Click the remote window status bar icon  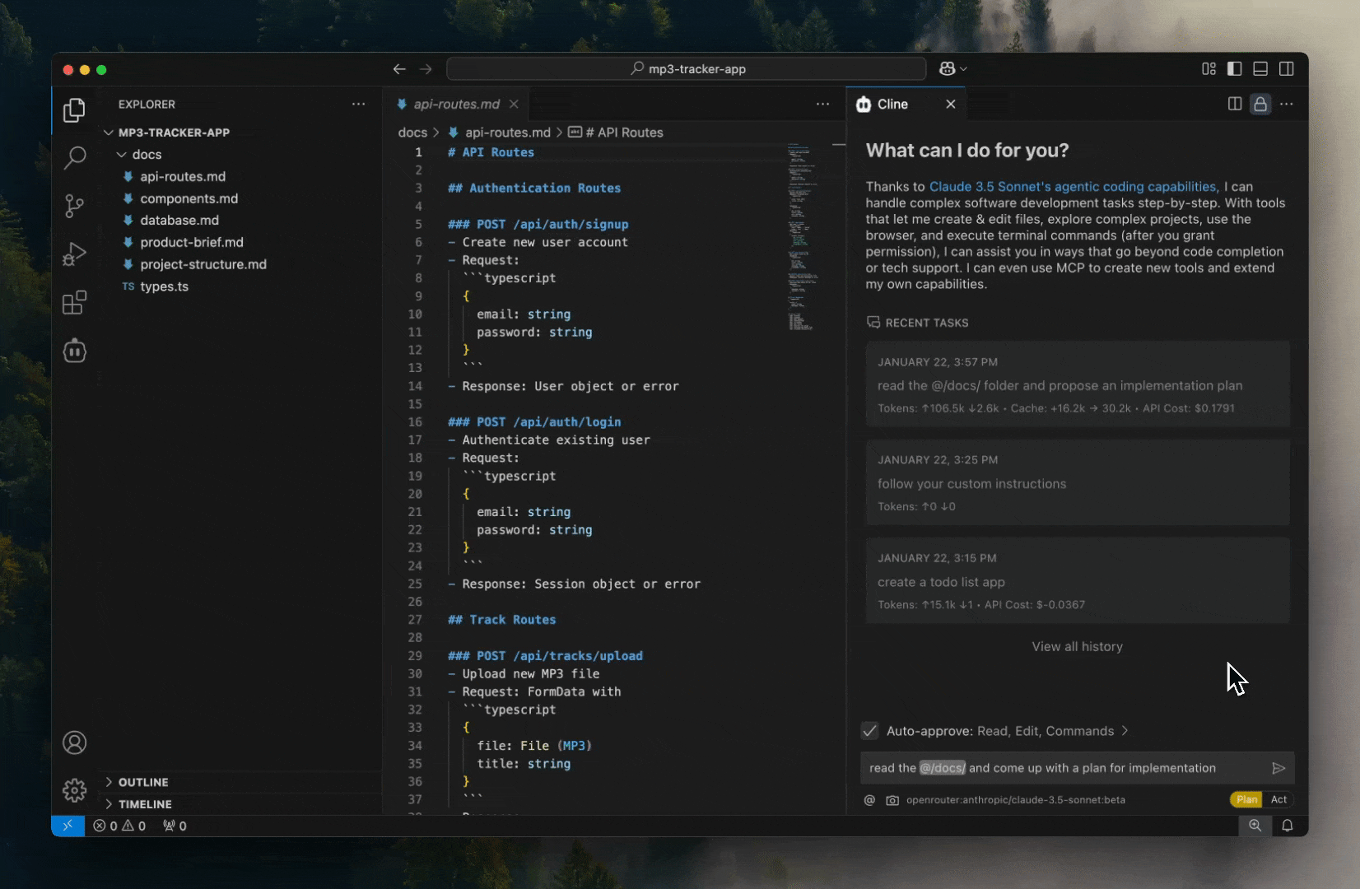[x=68, y=826]
